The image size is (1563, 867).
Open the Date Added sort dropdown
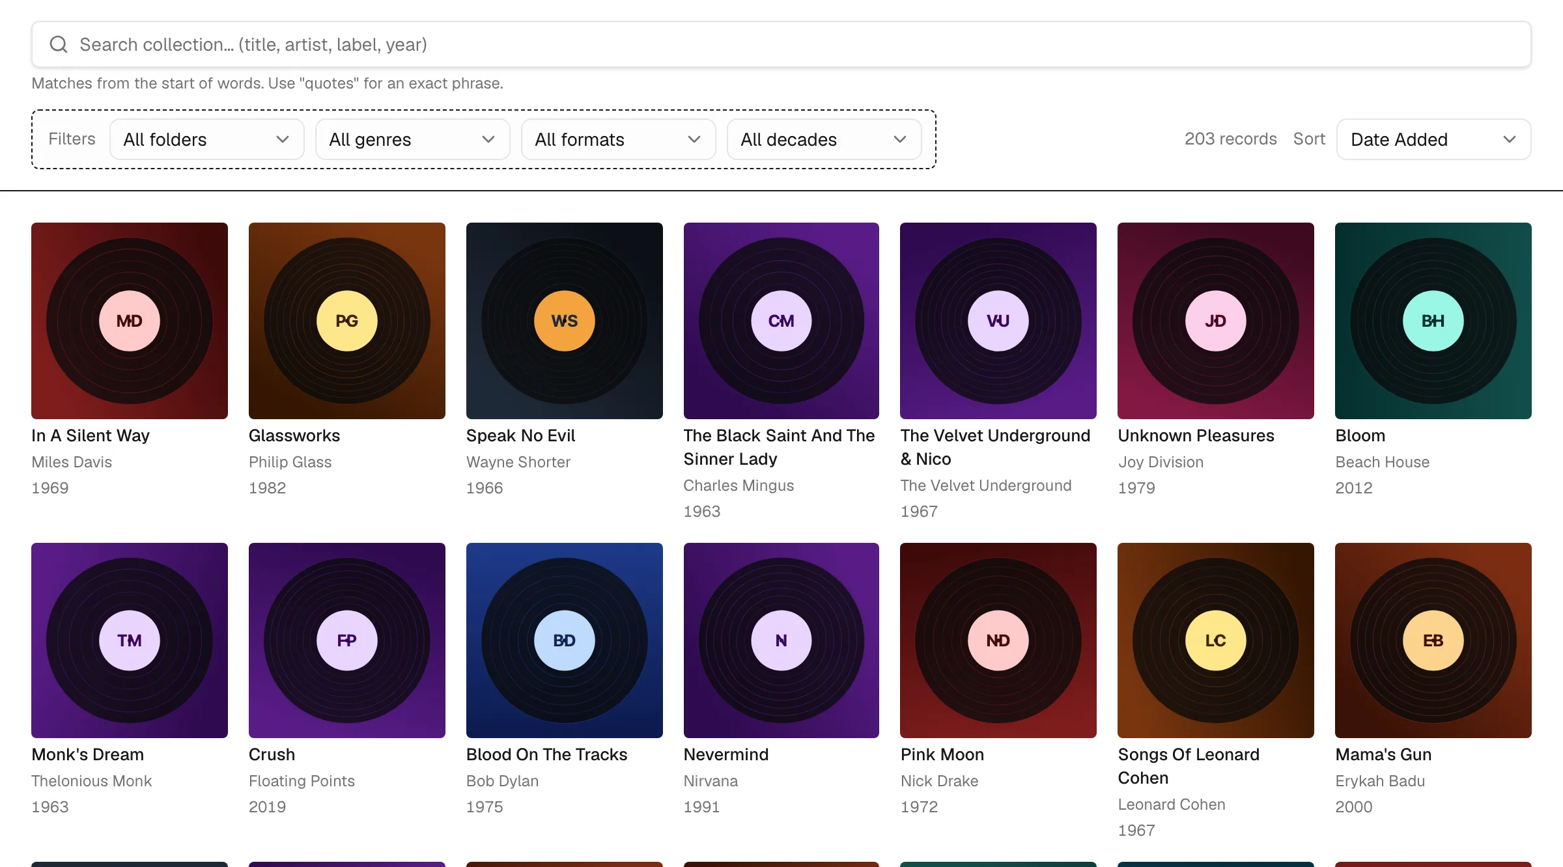coord(1433,139)
